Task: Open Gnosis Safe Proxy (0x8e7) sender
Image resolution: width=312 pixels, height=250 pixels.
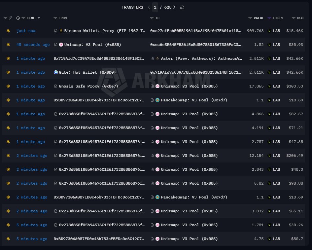Action: (88, 87)
